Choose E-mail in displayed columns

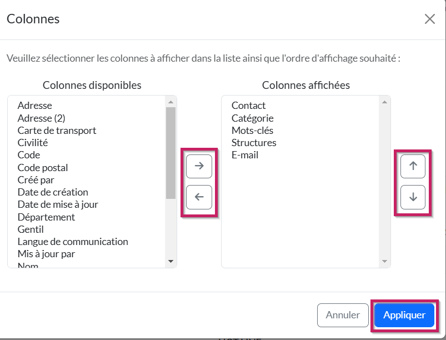tap(245, 155)
